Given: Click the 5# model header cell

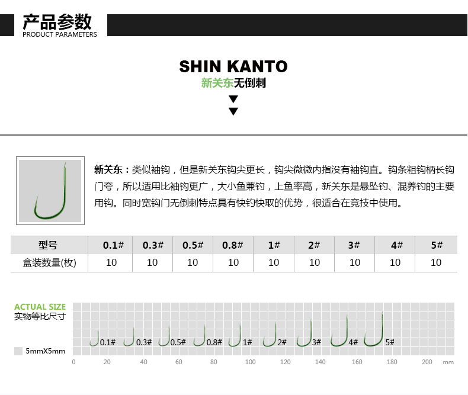Looking at the screenshot, I should pos(437,245).
